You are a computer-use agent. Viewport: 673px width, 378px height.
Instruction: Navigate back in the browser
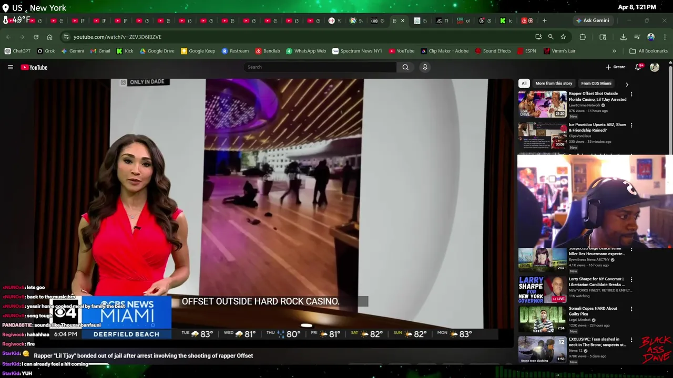[x=8, y=37]
